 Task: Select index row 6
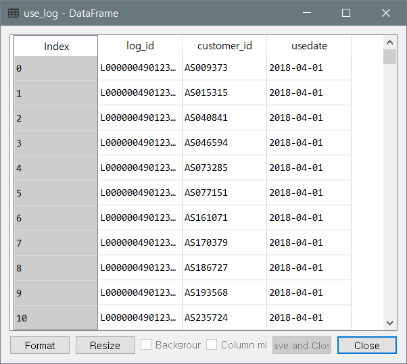pyautogui.click(x=56, y=218)
